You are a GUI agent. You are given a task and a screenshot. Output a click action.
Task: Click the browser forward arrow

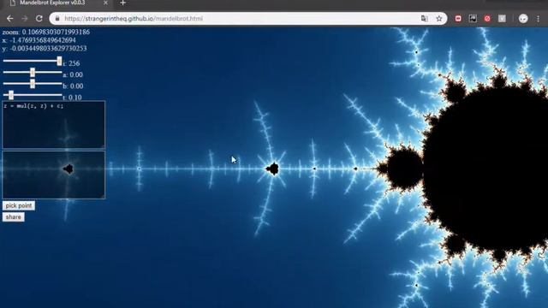pos(25,19)
